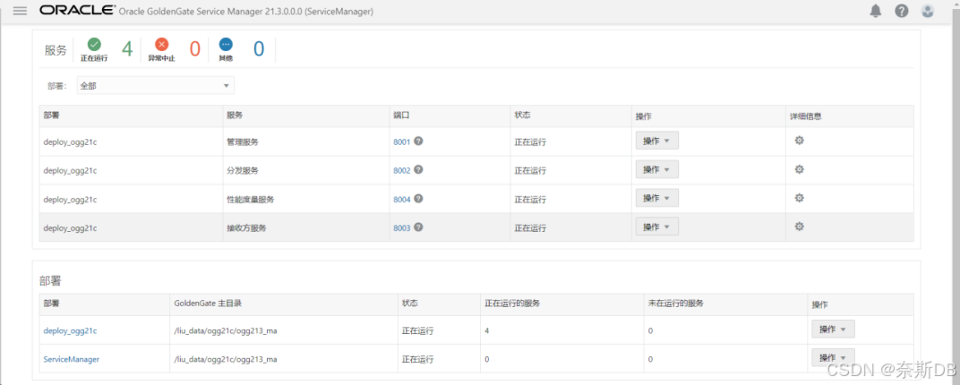Click the Oracle logo in header
The width and height of the screenshot is (960, 385).
76,11
